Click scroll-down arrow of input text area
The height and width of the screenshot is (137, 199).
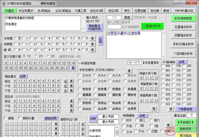click(x=83, y=29)
